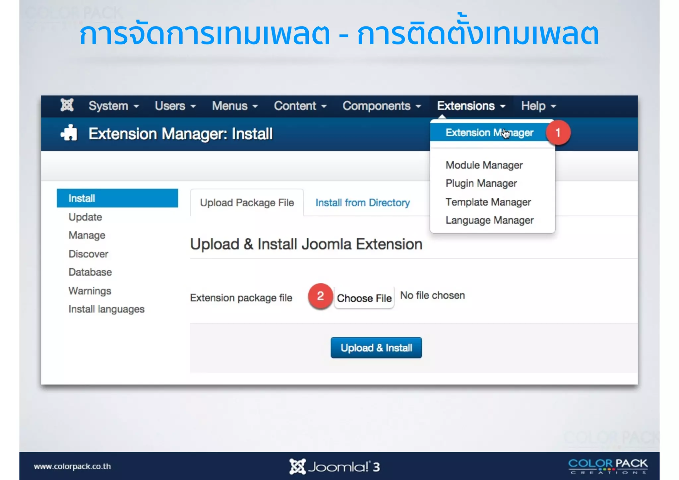
Task: Select Module Manager menu entry
Action: point(484,165)
